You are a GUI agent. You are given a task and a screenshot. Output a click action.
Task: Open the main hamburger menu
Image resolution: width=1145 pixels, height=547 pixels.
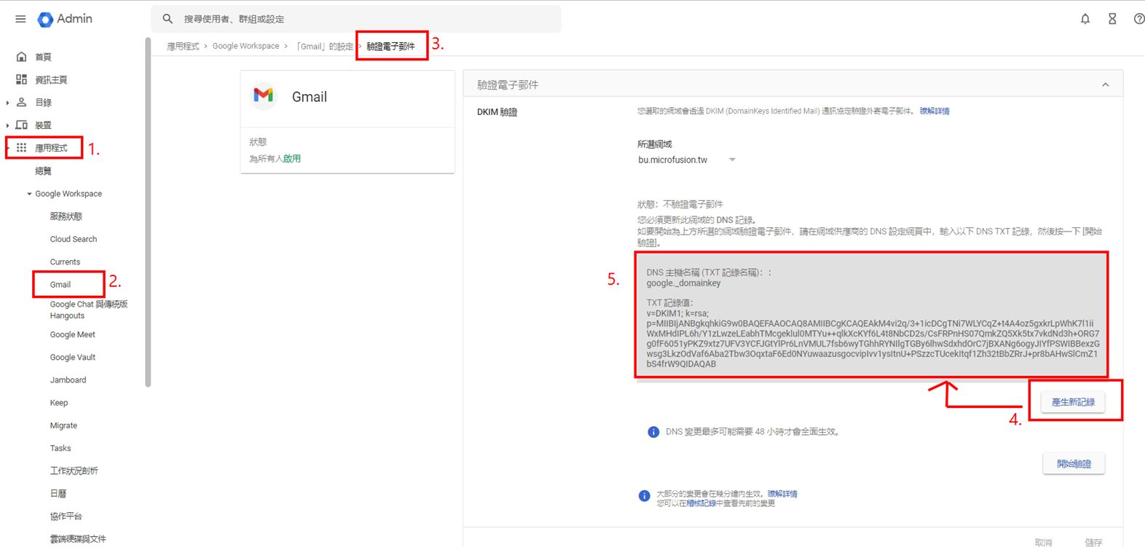(x=20, y=19)
